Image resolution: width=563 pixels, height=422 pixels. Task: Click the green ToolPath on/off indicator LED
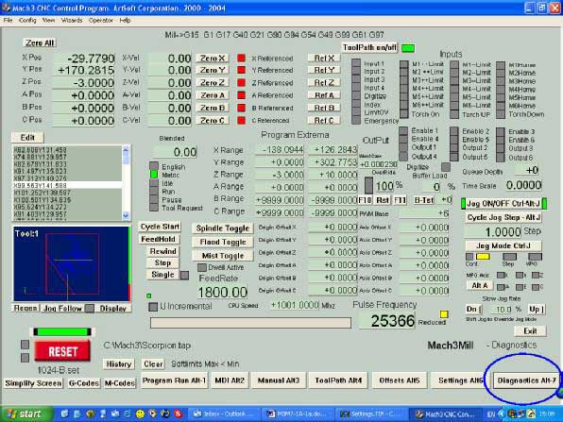click(408, 48)
